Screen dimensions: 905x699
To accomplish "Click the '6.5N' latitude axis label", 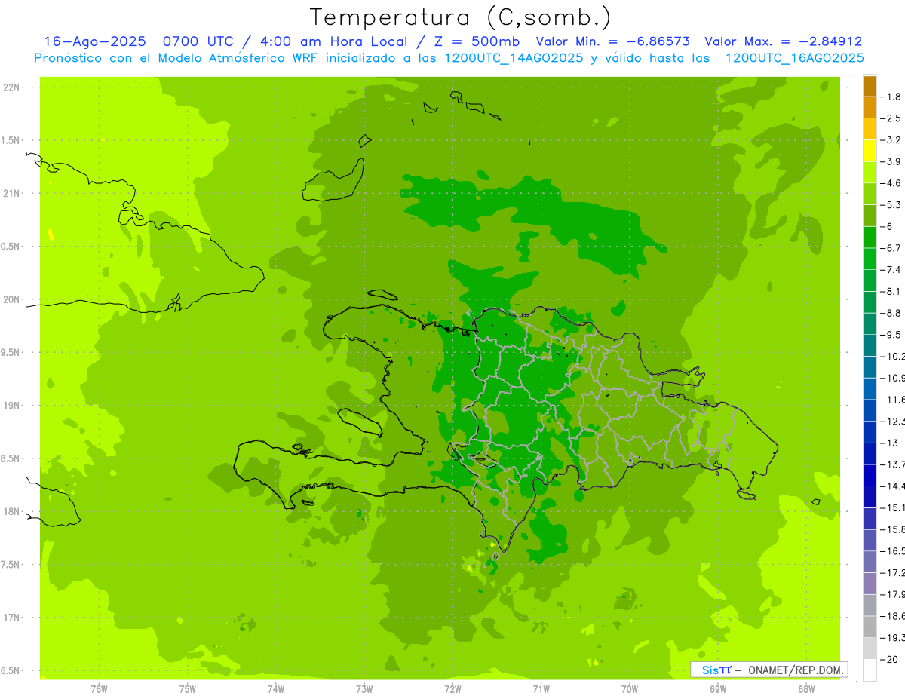I will click(x=11, y=671).
